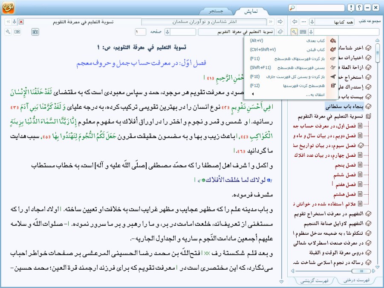Open the on-screen keyboard icon
This screenshot has width=384, height=288.
point(303,32)
